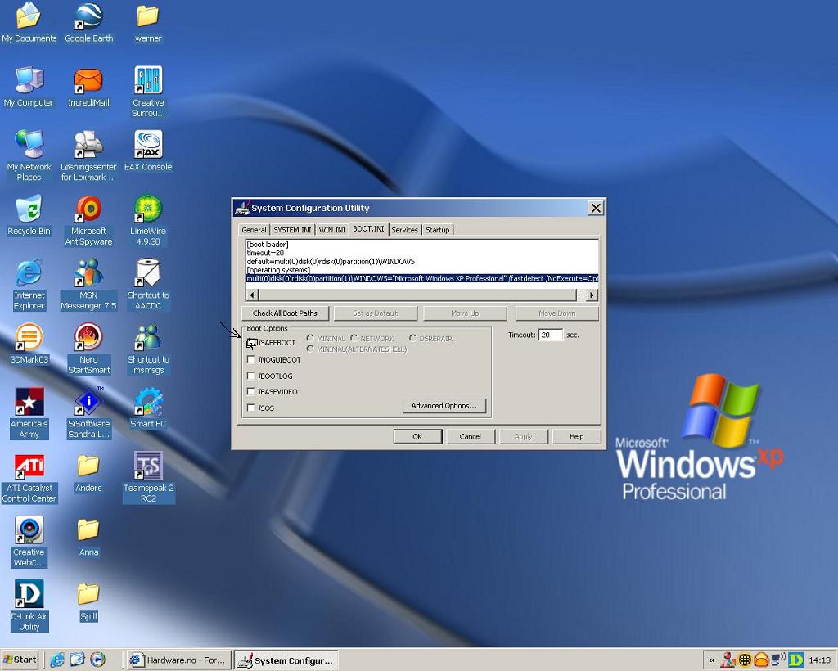Confirm with the OK button

point(417,436)
